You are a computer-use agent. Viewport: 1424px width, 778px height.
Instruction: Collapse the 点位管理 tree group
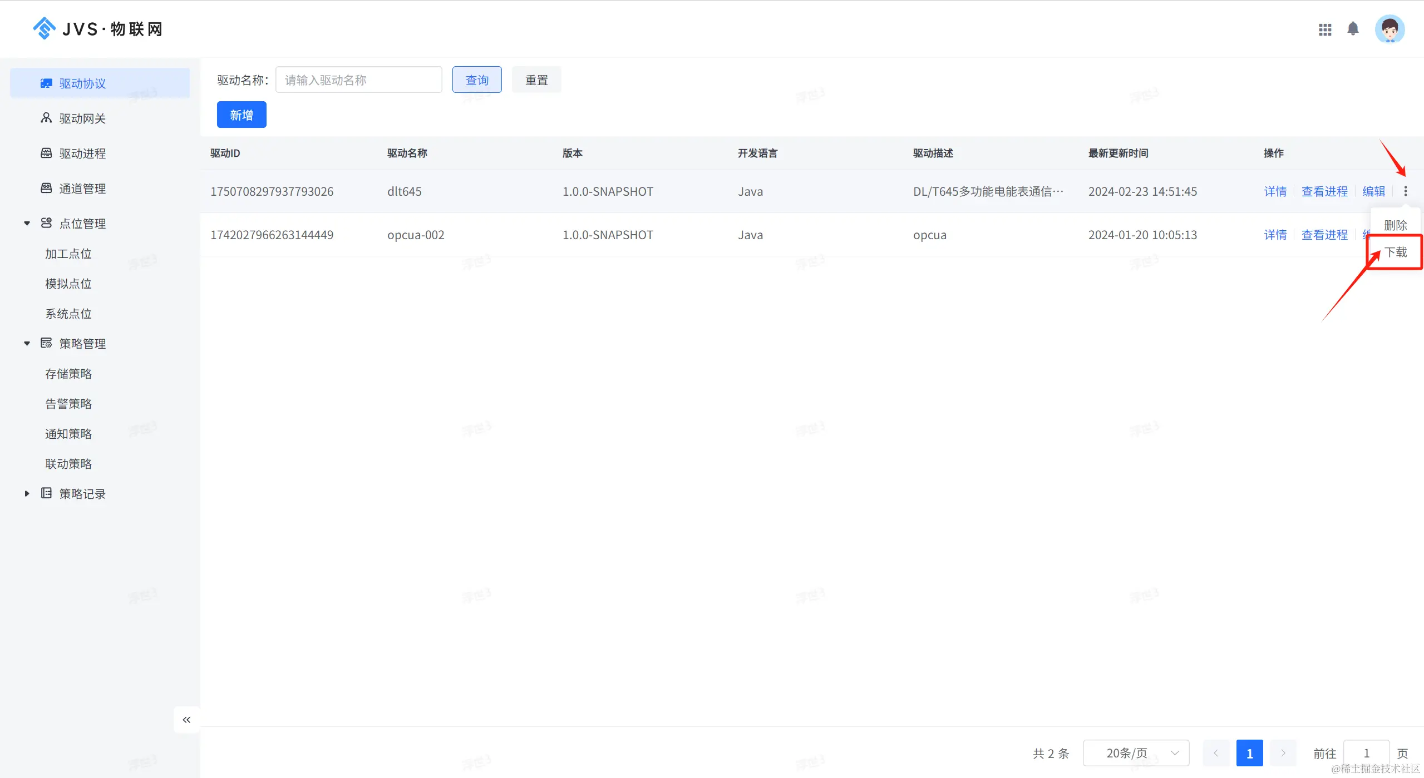coord(27,224)
